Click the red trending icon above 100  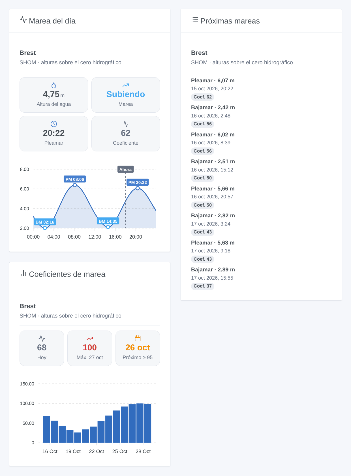point(90,338)
